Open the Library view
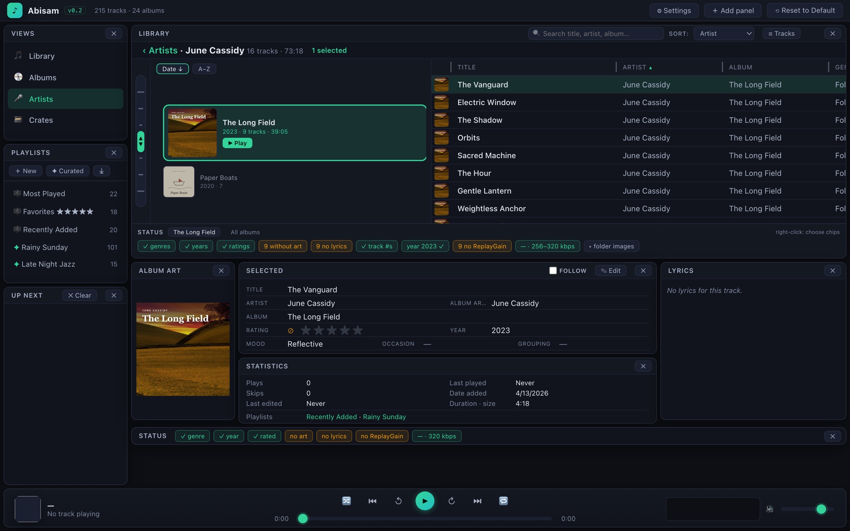The height and width of the screenshot is (531, 850). click(x=65, y=56)
